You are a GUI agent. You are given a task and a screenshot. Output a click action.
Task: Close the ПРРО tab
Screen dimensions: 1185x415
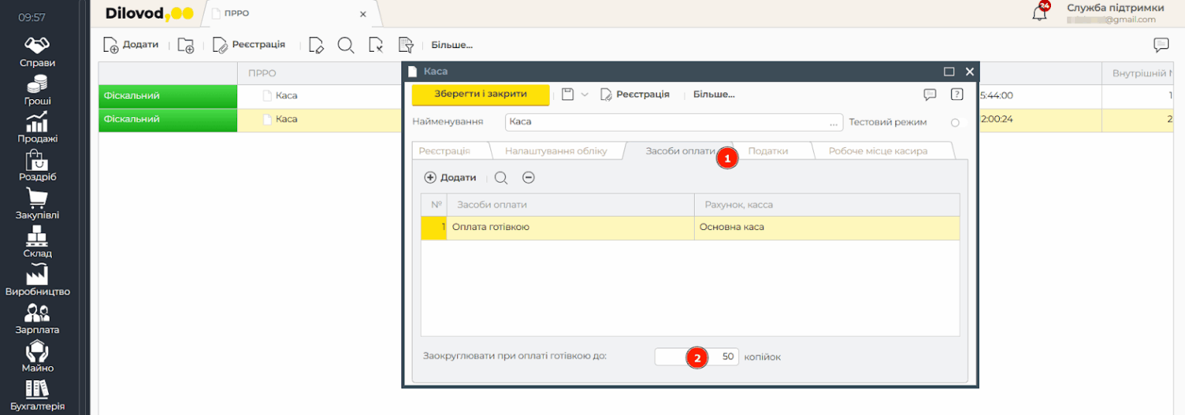click(x=363, y=14)
